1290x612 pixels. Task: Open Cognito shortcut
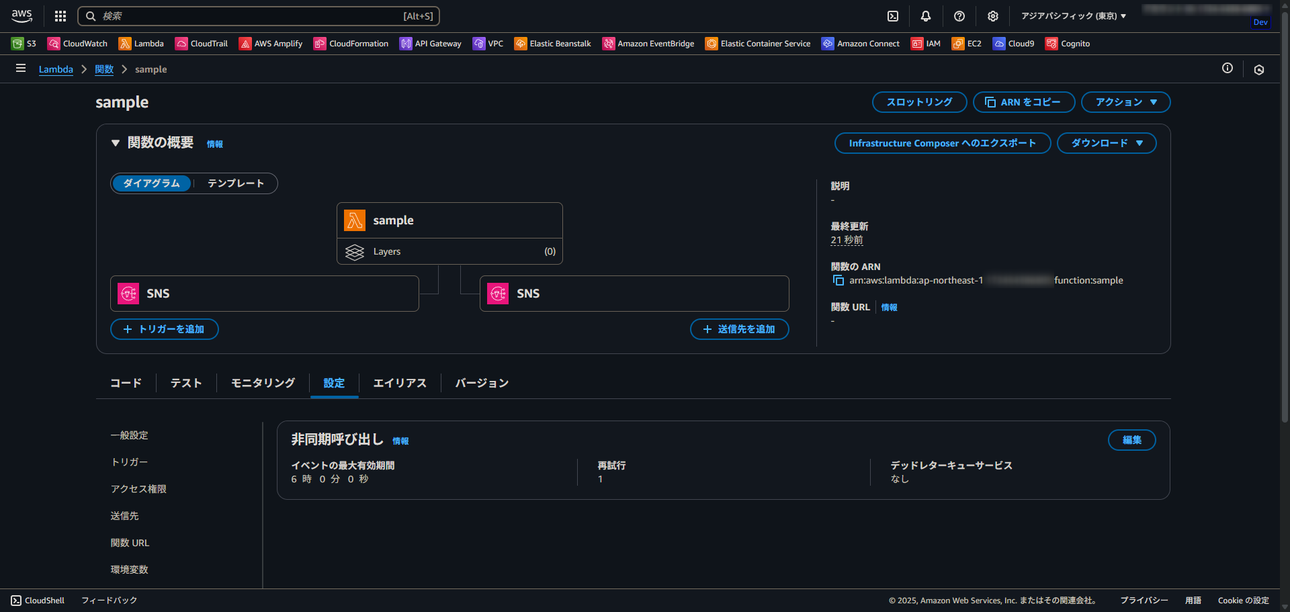pos(1068,44)
